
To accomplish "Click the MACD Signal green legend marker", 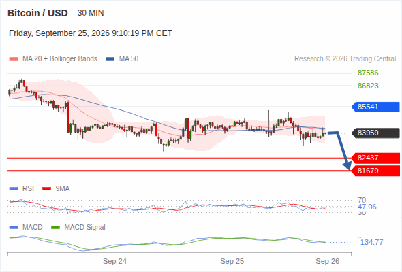I will click(x=56, y=228).
